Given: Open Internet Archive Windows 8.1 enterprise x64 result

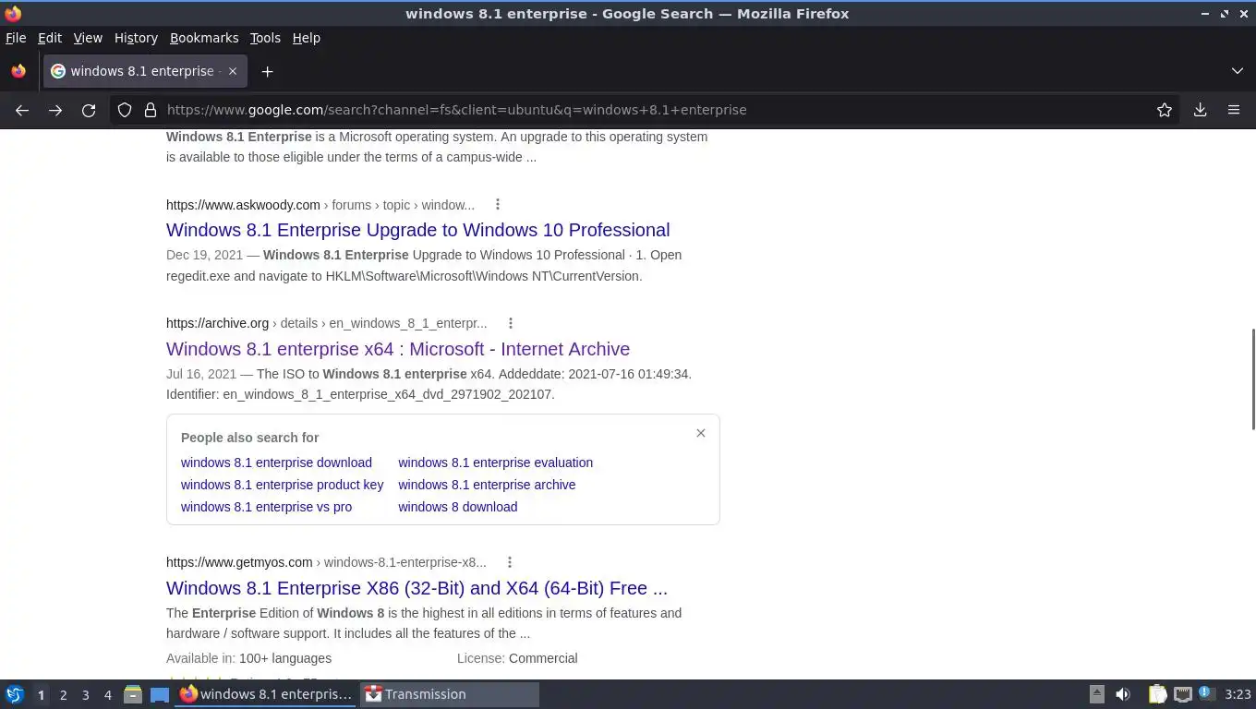Looking at the screenshot, I should pyautogui.click(x=398, y=349).
